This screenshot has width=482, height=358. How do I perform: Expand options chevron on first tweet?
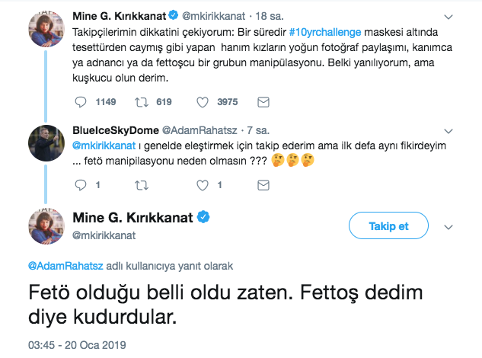(x=448, y=15)
